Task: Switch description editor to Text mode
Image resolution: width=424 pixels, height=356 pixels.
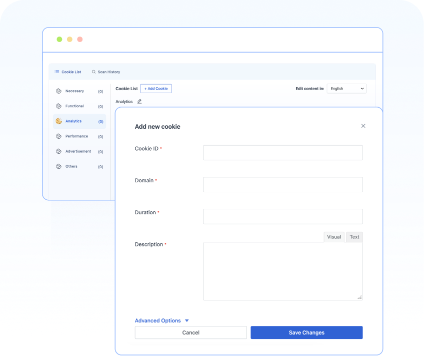Action: [354, 237]
